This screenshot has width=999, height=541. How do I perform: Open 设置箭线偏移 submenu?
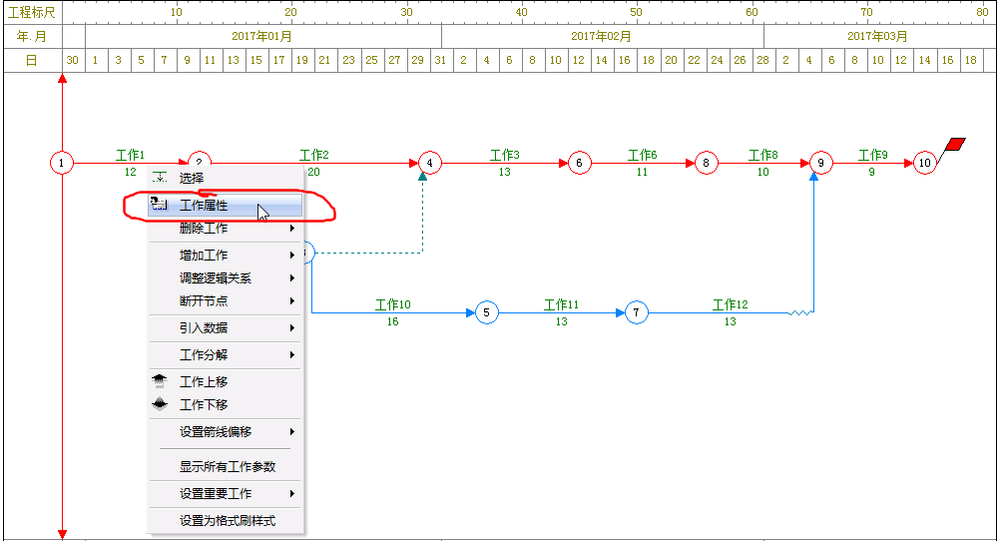[x=225, y=432]
